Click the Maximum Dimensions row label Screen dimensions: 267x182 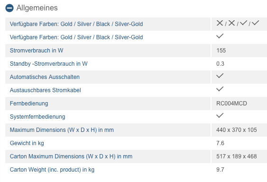coord(62,130)
